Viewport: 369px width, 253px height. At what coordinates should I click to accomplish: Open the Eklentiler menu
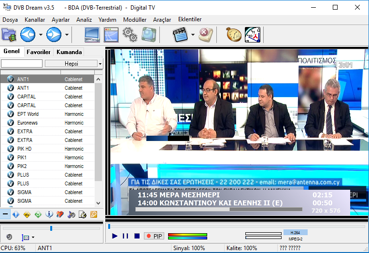pyautogui.click(x=190, y=19)
